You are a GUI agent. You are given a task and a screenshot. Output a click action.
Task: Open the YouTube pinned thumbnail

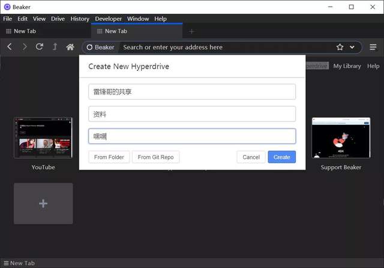click(x=43, y=138)
